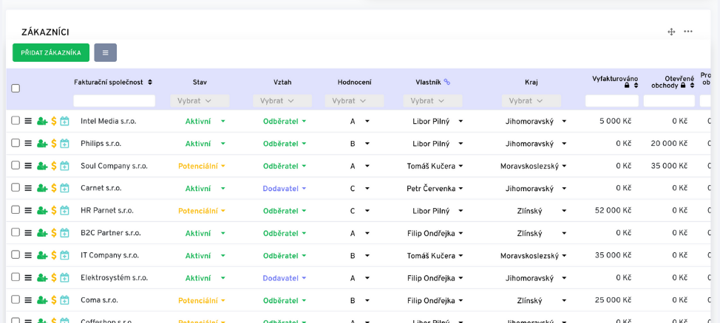
Task: Change Kraj Zlínský for HR Parnet s.r.o.
Action: pyautogui.click(x=540, y=211)
